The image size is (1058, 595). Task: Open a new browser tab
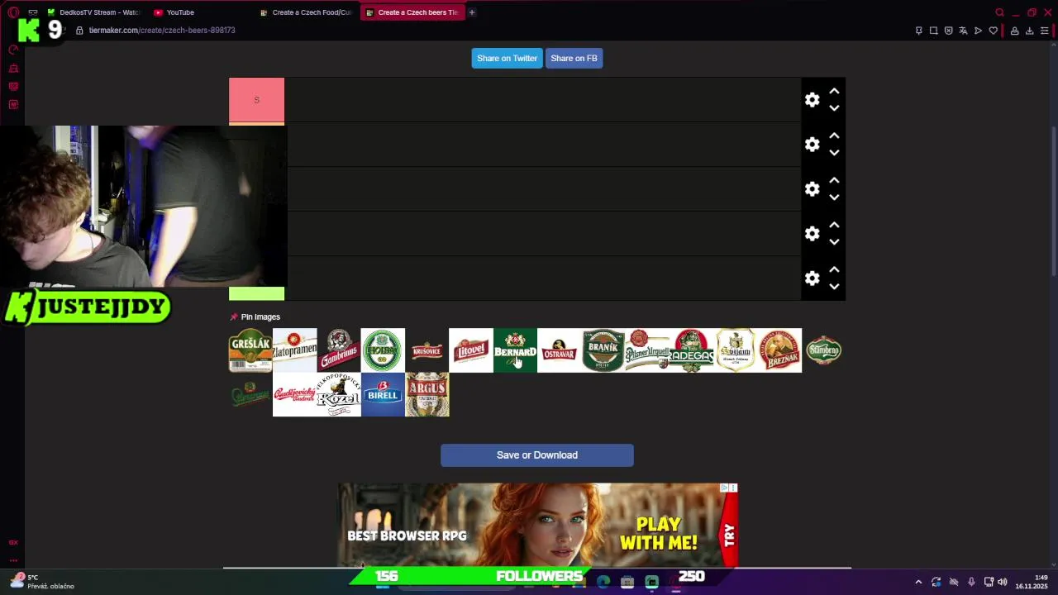coord(472,12)
